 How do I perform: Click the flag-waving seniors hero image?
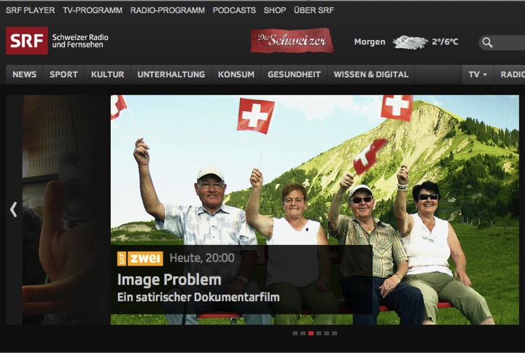315,209
